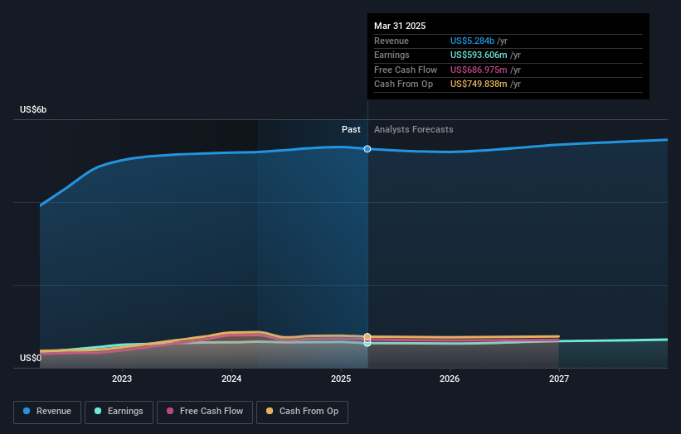Click the US$686.975m free cash flow value

coord(479,70)
